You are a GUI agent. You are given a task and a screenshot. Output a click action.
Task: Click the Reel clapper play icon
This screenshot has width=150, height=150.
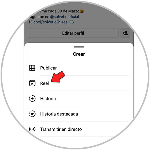(x=32, y=83)
